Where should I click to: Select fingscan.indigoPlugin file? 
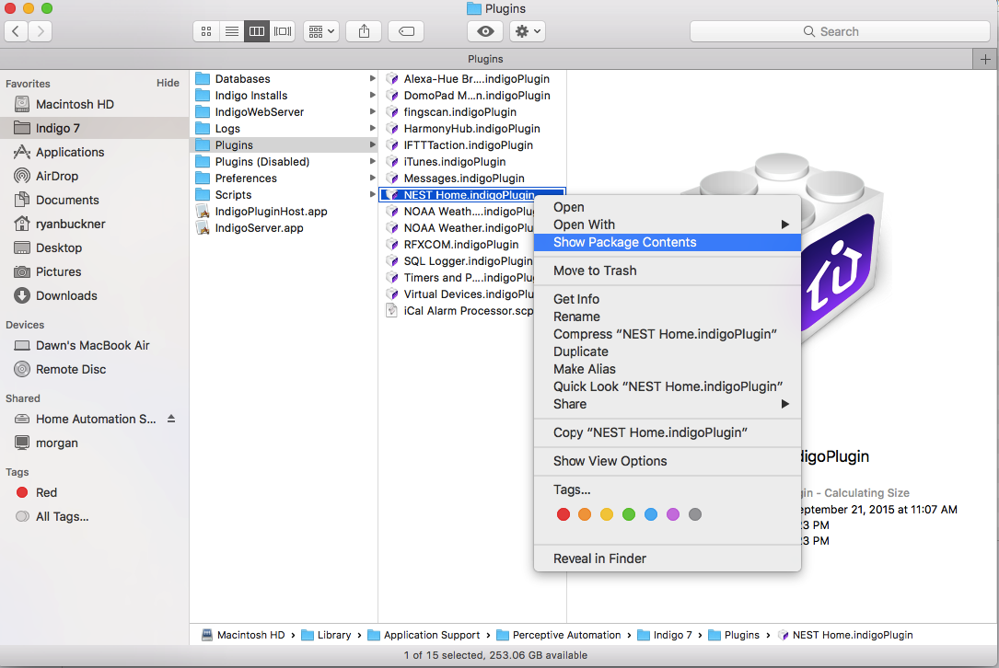(x=472, y=112)
